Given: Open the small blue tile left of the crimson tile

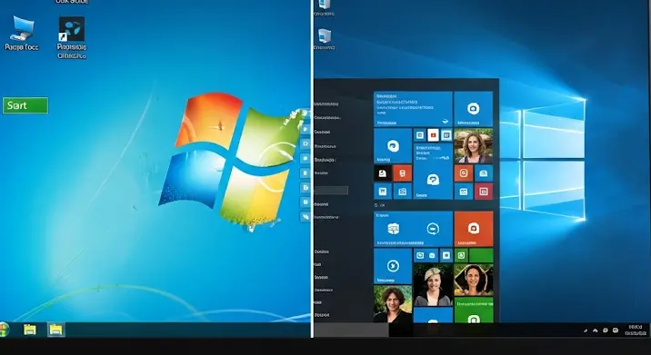Looking at the screenshot, I should (464, 192).
